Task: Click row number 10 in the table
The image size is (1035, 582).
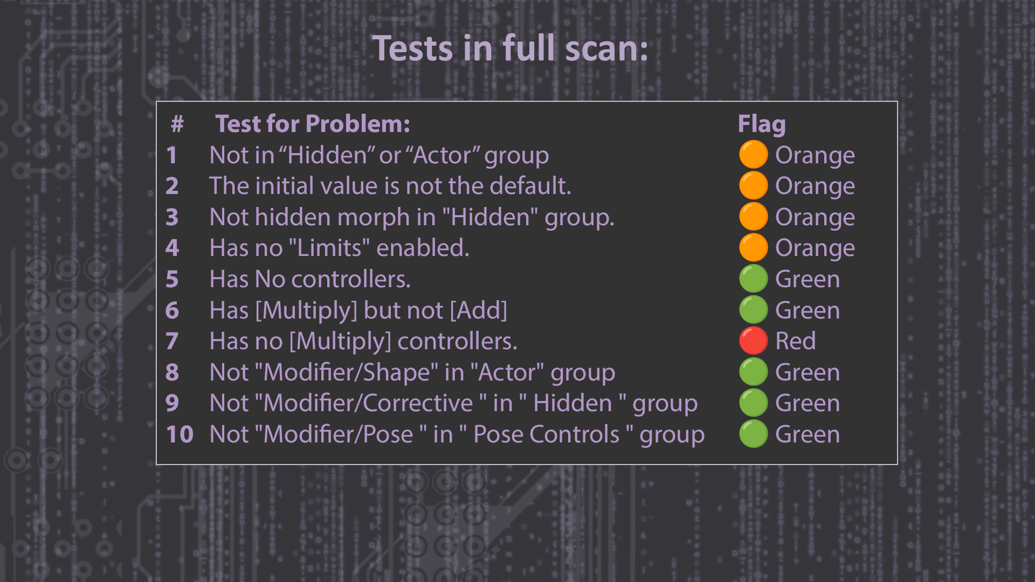Action: pyautogui.click(x=180, y=434)
